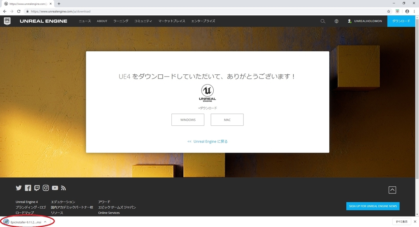Select the マーケットプレイス menu item
This screenshot has width=419, height=227.
(171, 21)
